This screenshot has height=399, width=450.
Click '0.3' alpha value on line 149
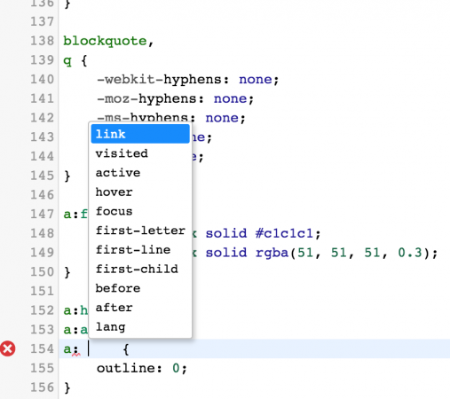[410, 253]
